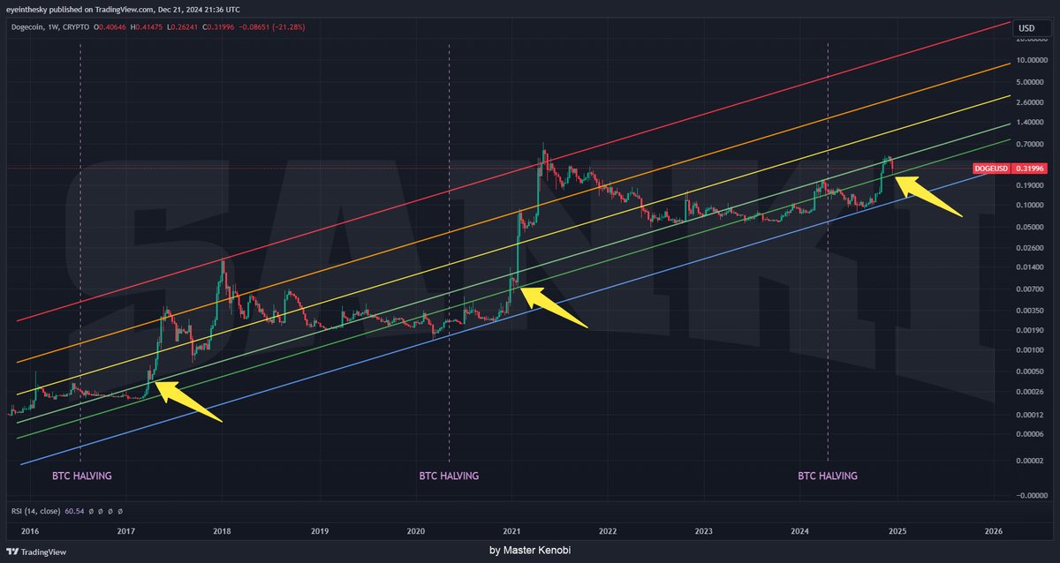This screenshot has height=563, width=1060.
Task: Click the Dogecoin, 1W, CRYPTO symbol title
Action: click(49, 26)
